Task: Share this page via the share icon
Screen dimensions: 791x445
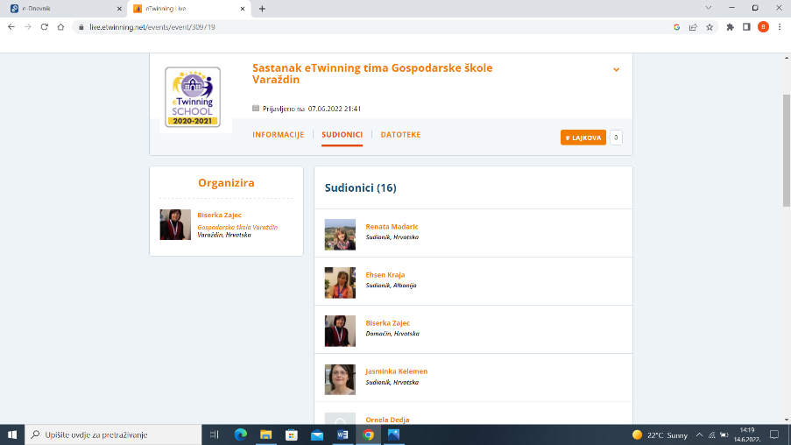Action: click(x=693, y=27)
